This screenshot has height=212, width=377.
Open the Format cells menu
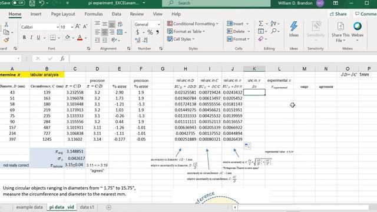coord(238,39)
